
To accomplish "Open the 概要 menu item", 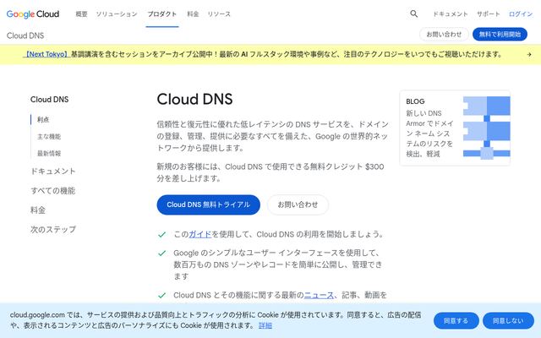I will click(x=81, y=14).
